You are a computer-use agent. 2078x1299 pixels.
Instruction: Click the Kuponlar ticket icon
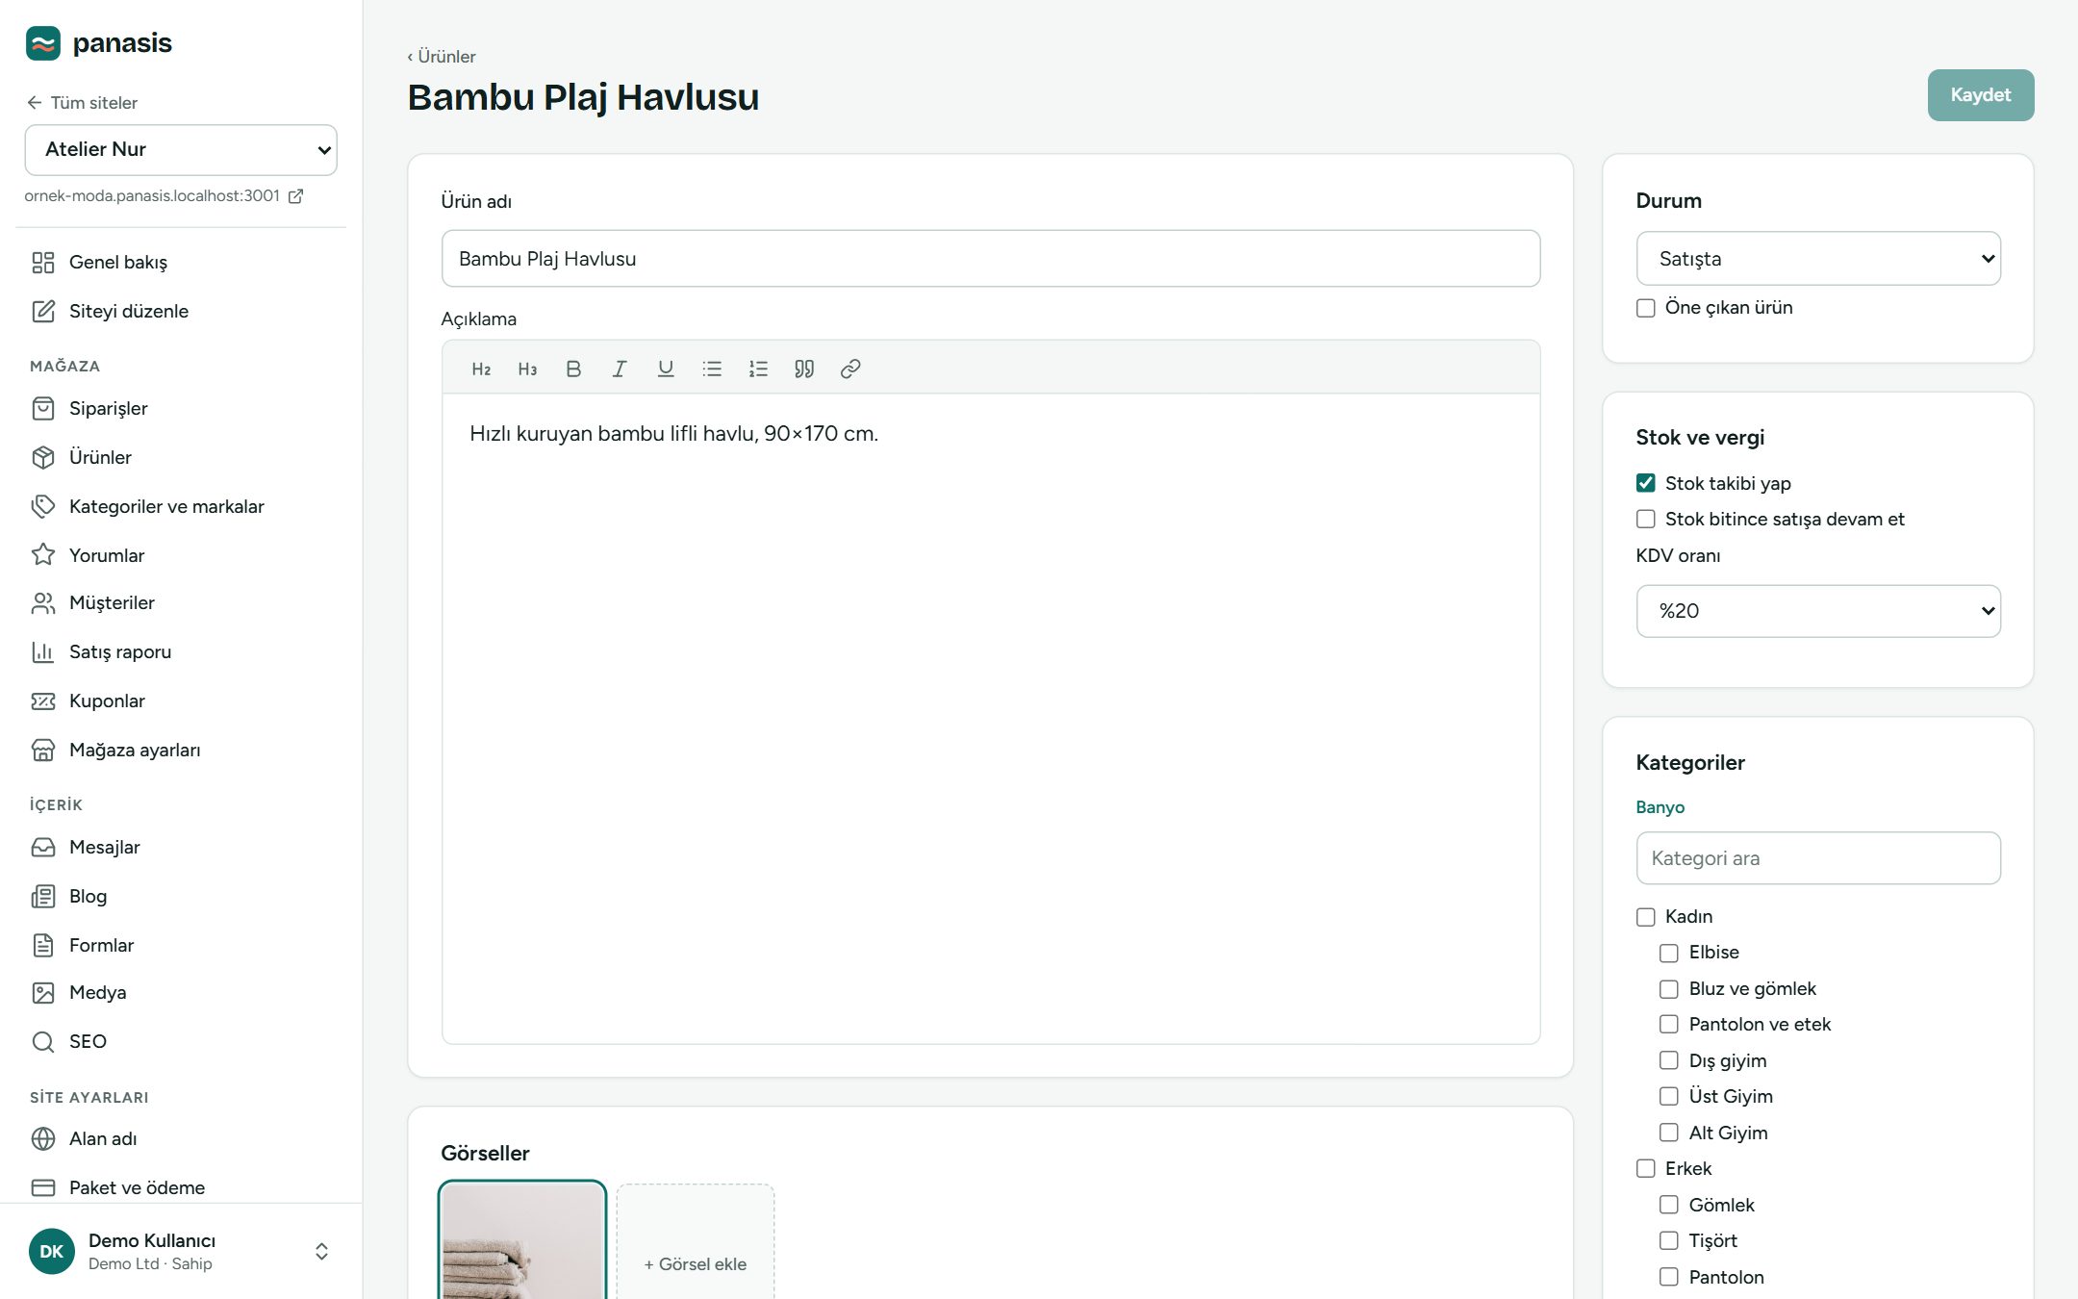43,701
